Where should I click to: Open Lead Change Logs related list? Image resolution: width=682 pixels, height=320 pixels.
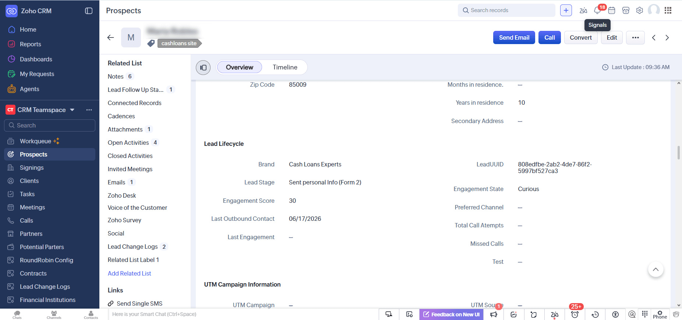coord(133,247)
